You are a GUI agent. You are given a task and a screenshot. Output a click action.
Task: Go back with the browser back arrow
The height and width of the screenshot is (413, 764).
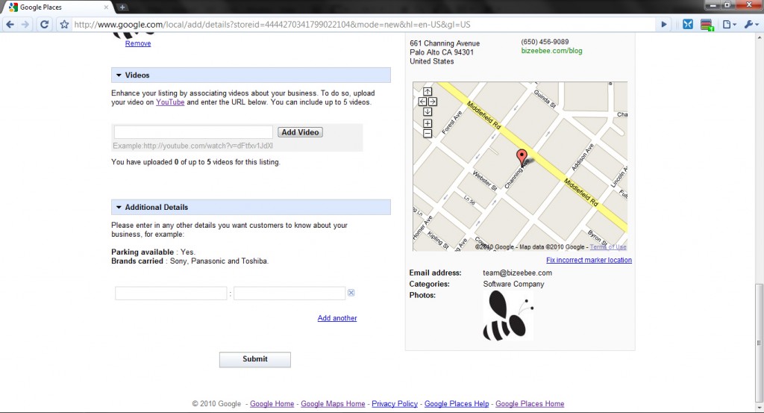click(10, 25)
